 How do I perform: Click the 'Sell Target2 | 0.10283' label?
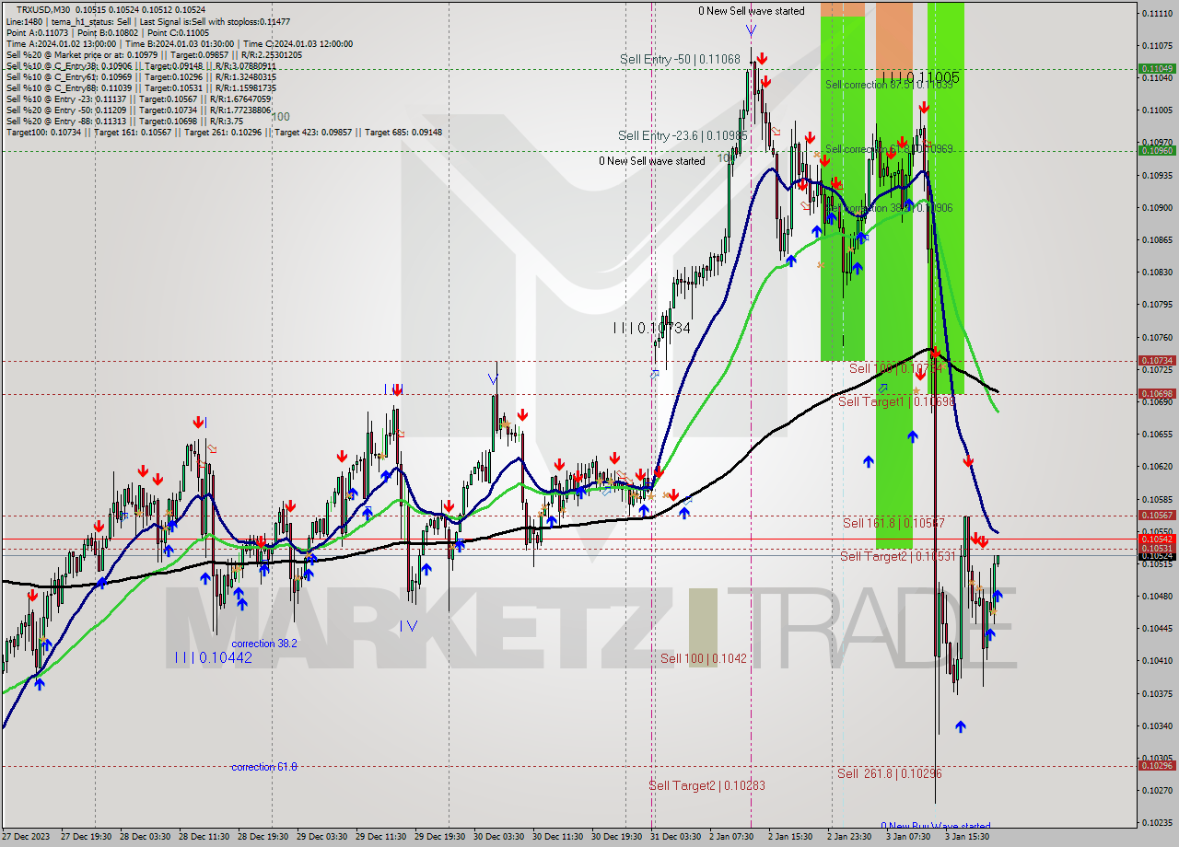click(706, 785)
